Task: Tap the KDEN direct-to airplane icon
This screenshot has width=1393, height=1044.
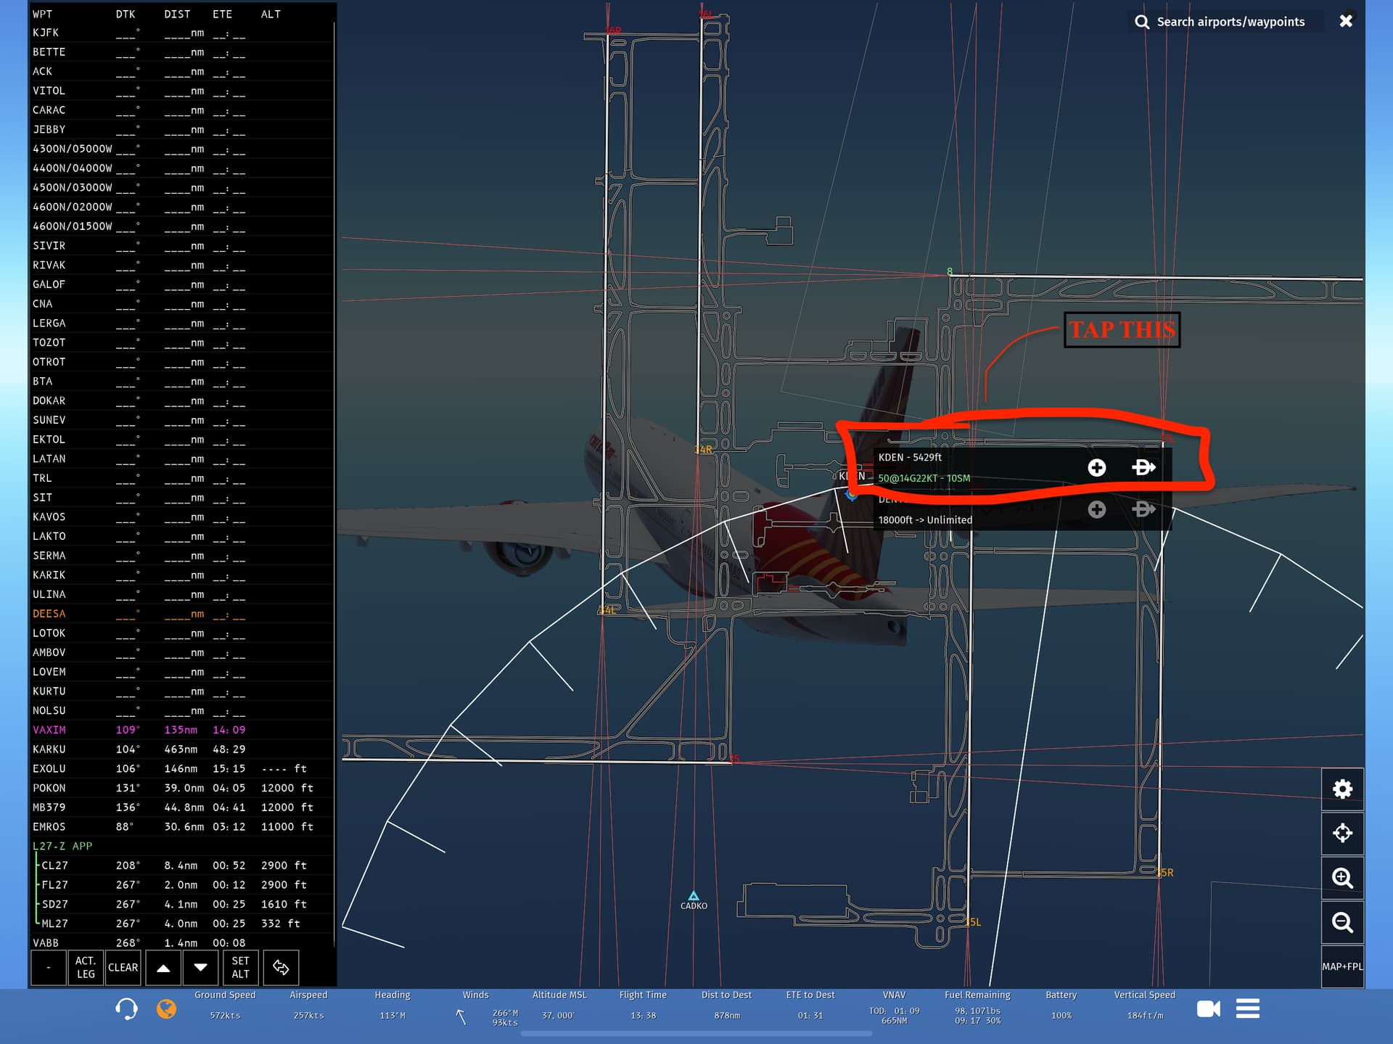Action: [x=1143, y=468]
